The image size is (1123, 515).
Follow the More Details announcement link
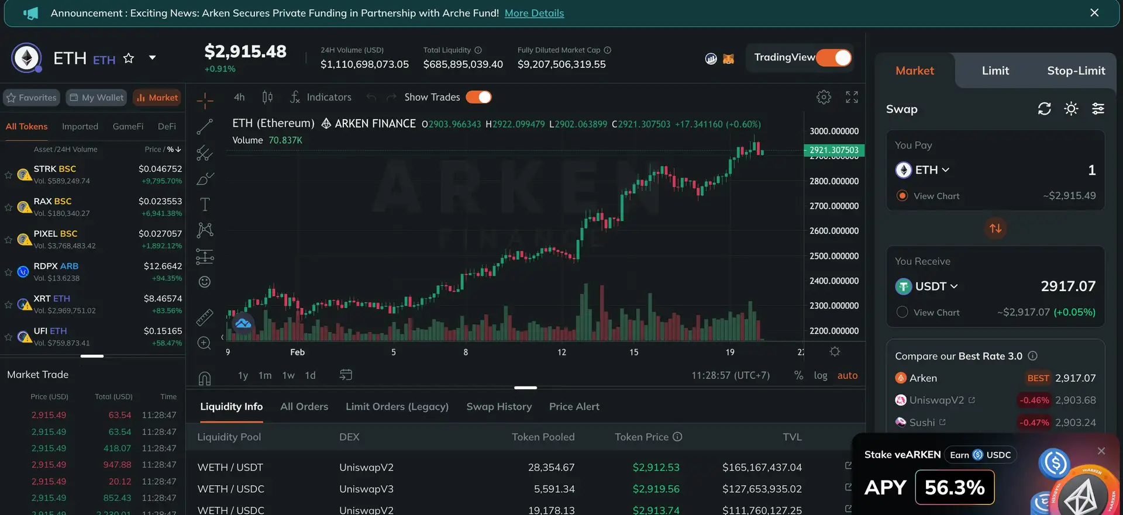[x=534, y=13]
